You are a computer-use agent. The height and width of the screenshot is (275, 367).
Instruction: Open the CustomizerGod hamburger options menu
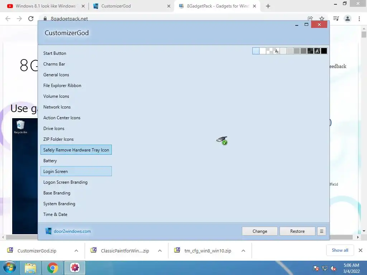pos(321,231)
